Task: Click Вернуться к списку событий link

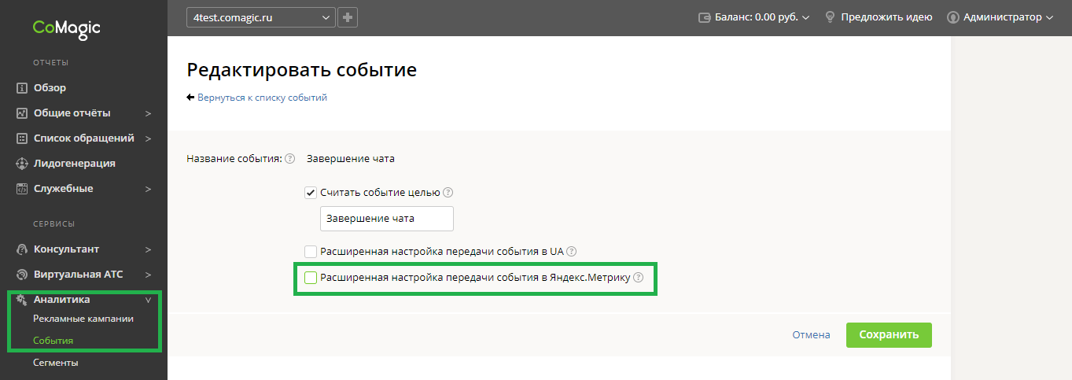Action: pyautogui.click(x=262, y=98)
